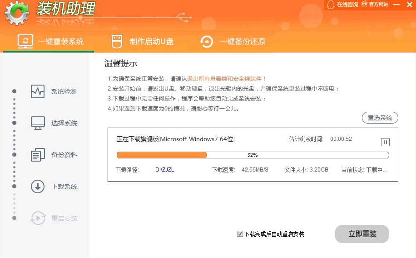
Task: Click the 32% download progress bar
Action: click(253, 155)
